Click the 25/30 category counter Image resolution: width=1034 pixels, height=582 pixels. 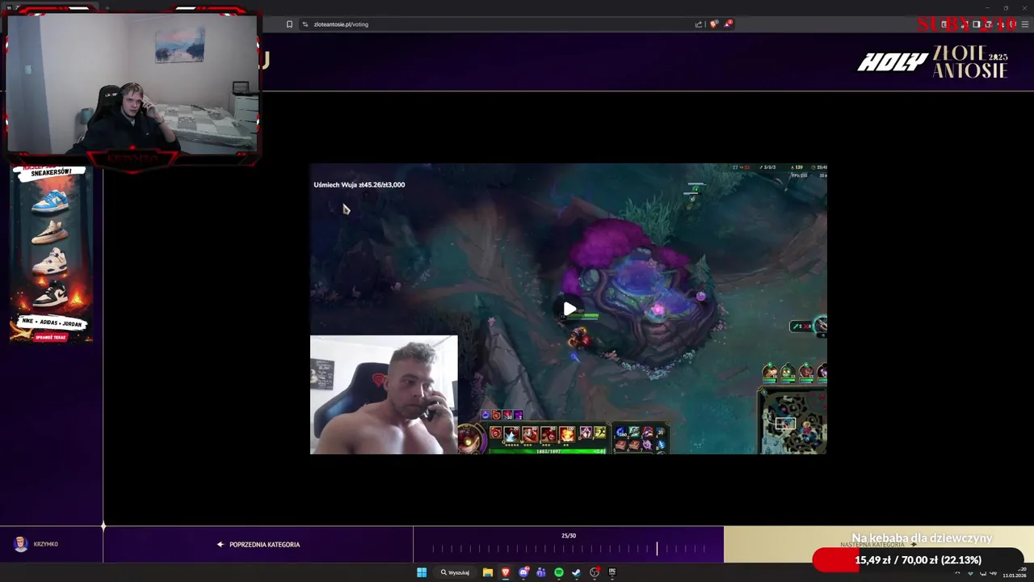[569, 535]
